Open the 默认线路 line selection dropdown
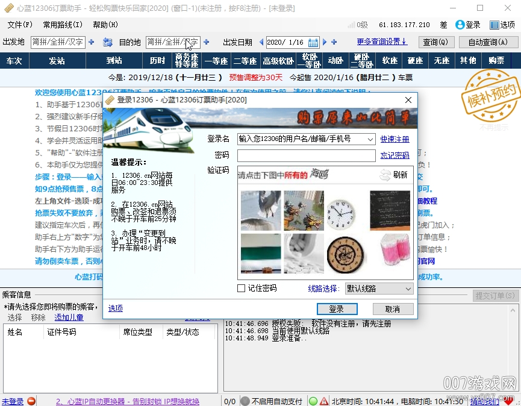 (x=378, y=288)
